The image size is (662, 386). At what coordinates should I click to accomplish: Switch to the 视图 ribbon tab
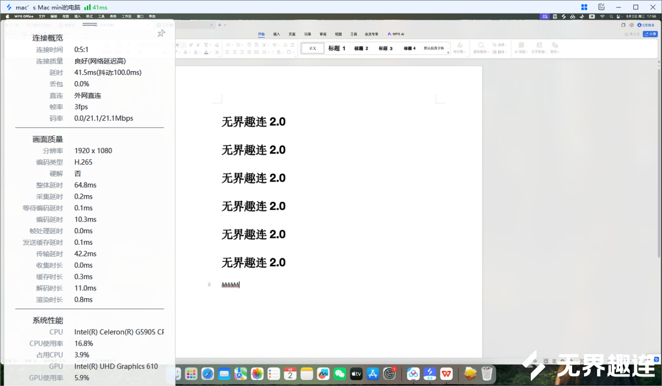coord(338,34)
